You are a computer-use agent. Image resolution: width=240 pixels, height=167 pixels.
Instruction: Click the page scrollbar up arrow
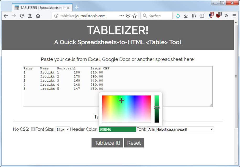point(236,23)
